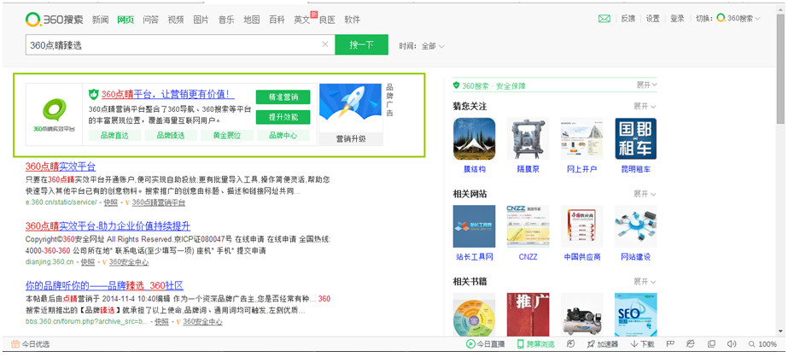Open the 切换 360搜索 engine dropdown
This screenshot has width=794, height=357.
[x=739, y=19]
